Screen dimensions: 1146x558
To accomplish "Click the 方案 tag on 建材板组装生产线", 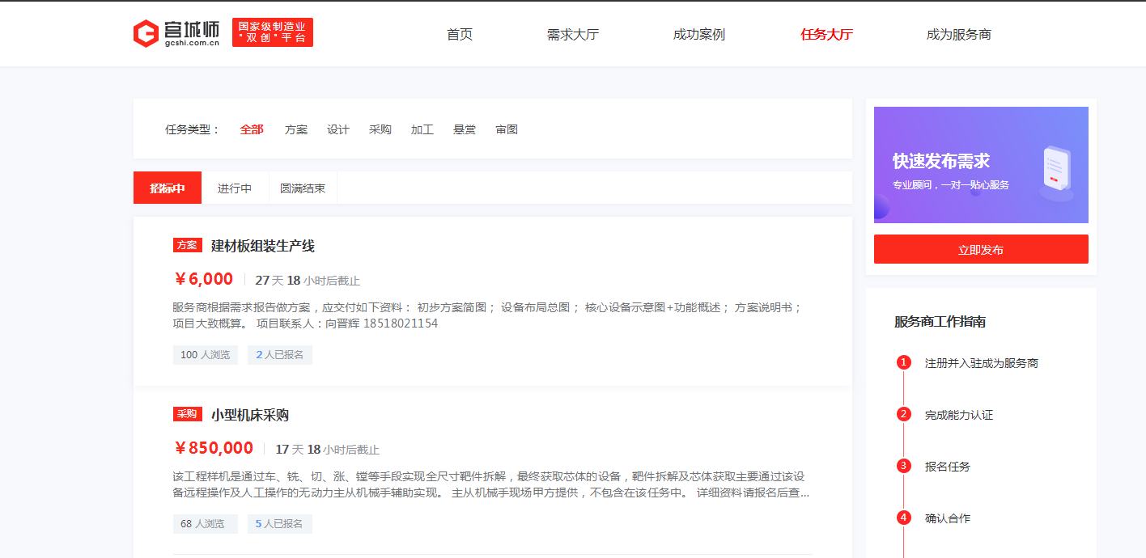I will coord(188,245).
